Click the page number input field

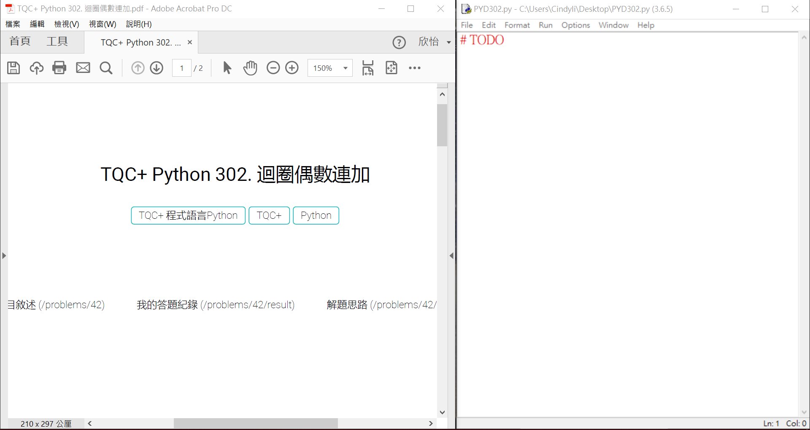point(181,68)
